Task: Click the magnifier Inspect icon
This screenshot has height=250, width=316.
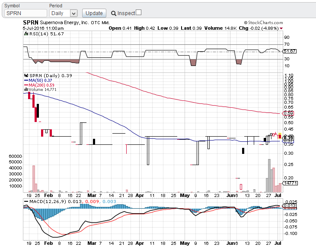Action: 114,13
